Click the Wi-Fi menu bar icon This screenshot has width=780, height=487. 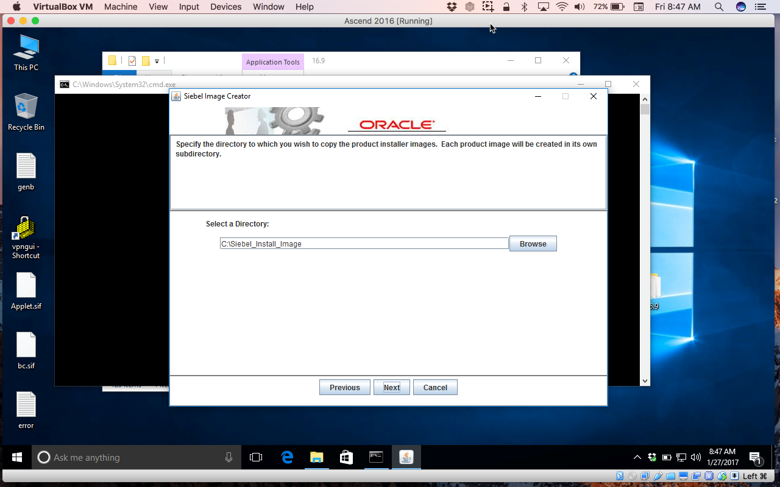(x=562, y=7)
